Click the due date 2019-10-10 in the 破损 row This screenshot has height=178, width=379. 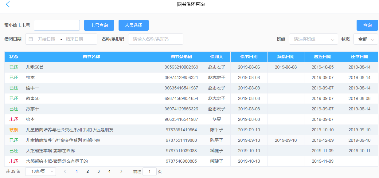323,130
